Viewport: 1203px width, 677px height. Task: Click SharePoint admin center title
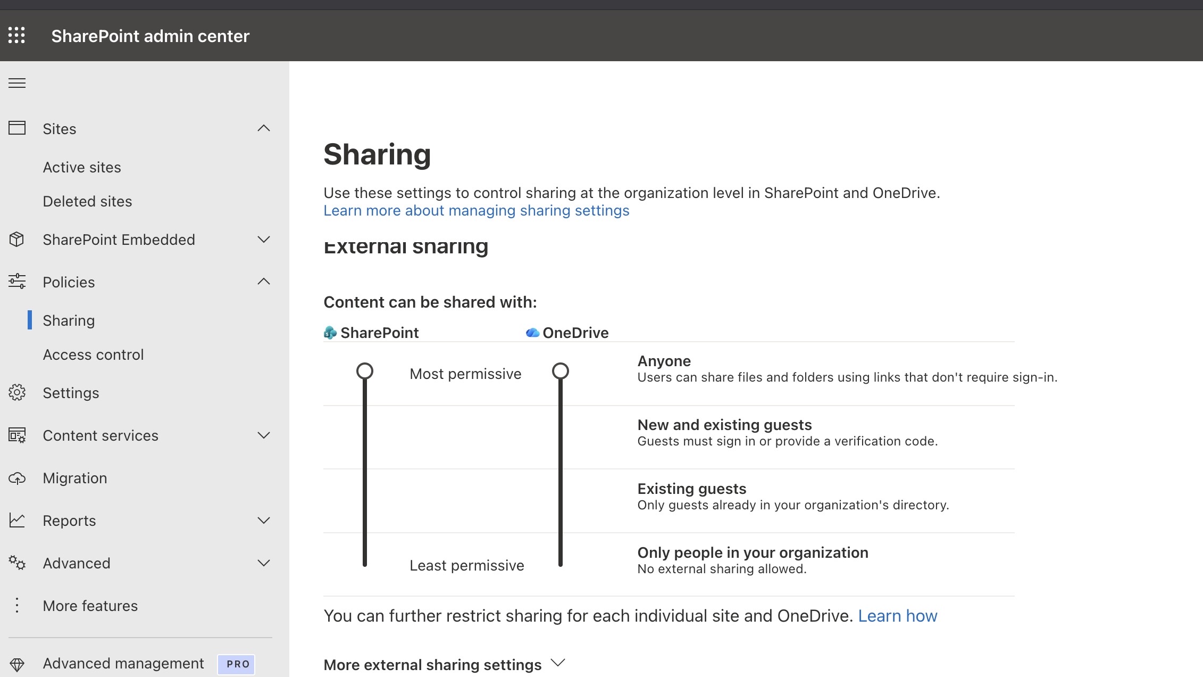coord(150,36)
